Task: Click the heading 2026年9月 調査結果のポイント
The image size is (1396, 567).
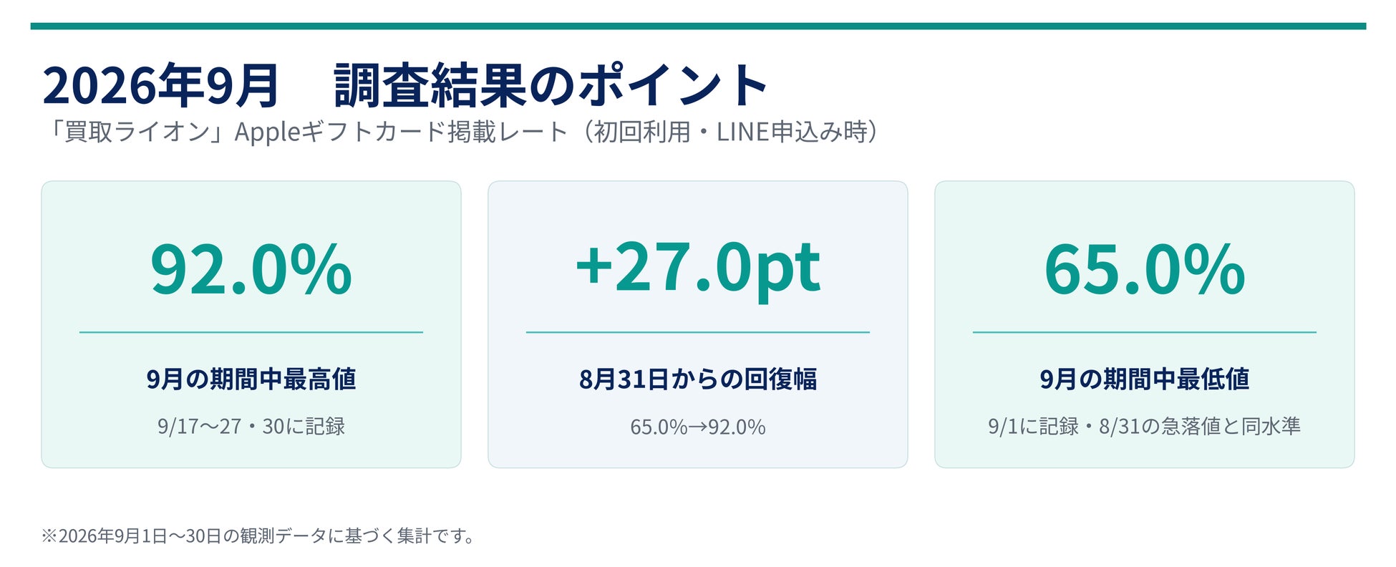Action: click(405, 86)
